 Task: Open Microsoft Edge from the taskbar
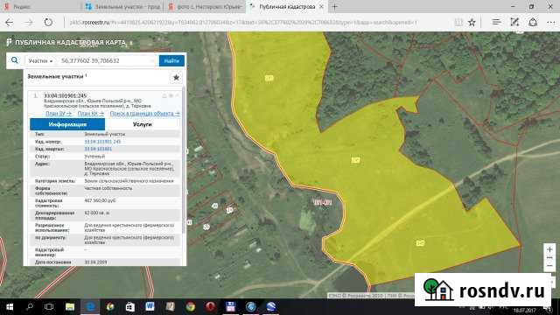coord(90,307)
